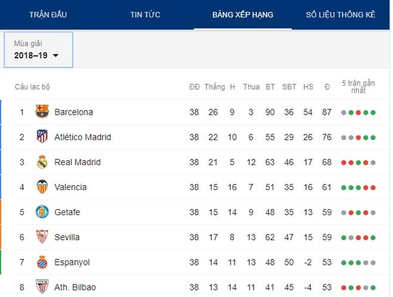Click the Ath. Bilbao crest icon
This screenshot has height=297, width=393.
point(42,287)
